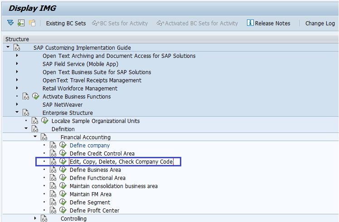Collapse the Enterprise Structure node
The height and width of the screenshot is (222, 339).
(x=17, y=113)
